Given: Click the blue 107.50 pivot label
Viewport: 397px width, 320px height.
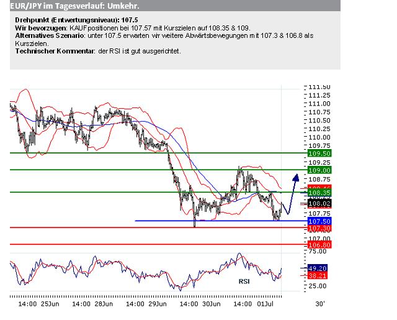Looking at the screenshot, I should pos(319,221).
